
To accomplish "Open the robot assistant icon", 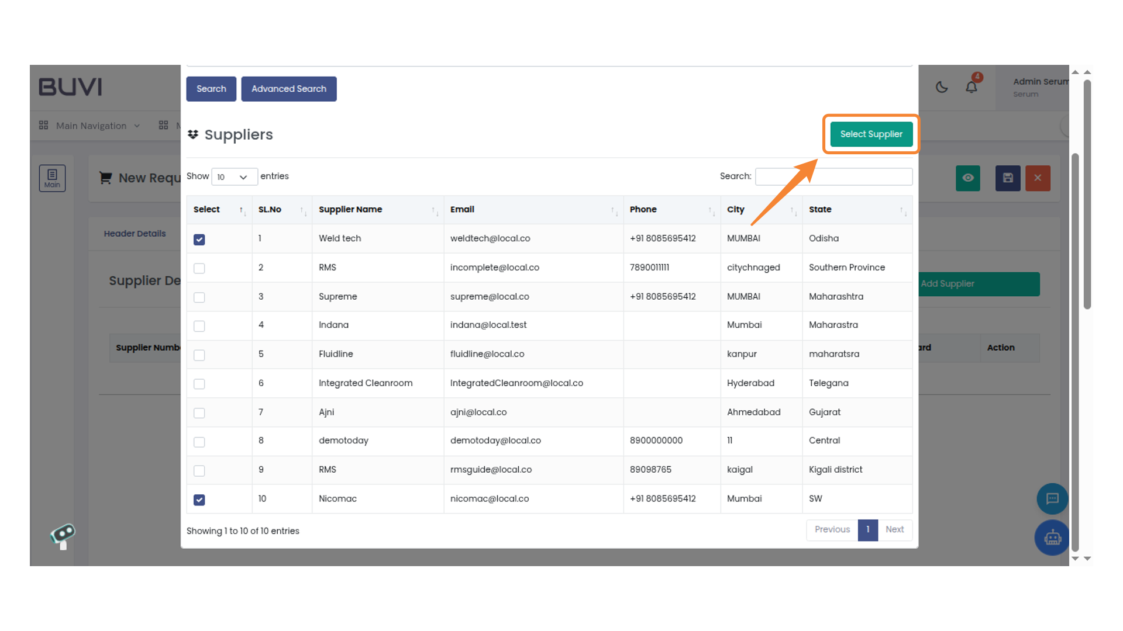I will (x=1052, y=538).
